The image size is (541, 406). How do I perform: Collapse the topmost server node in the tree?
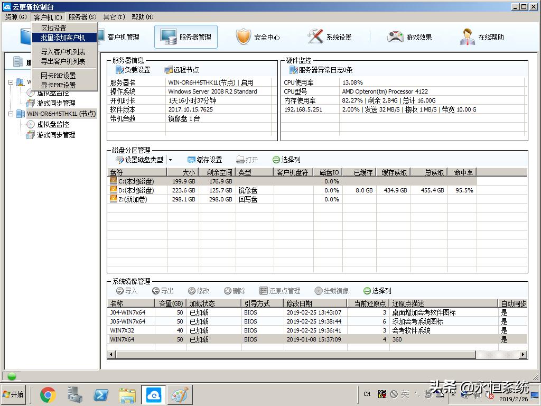pyautogui.click(x=12, y=82)
